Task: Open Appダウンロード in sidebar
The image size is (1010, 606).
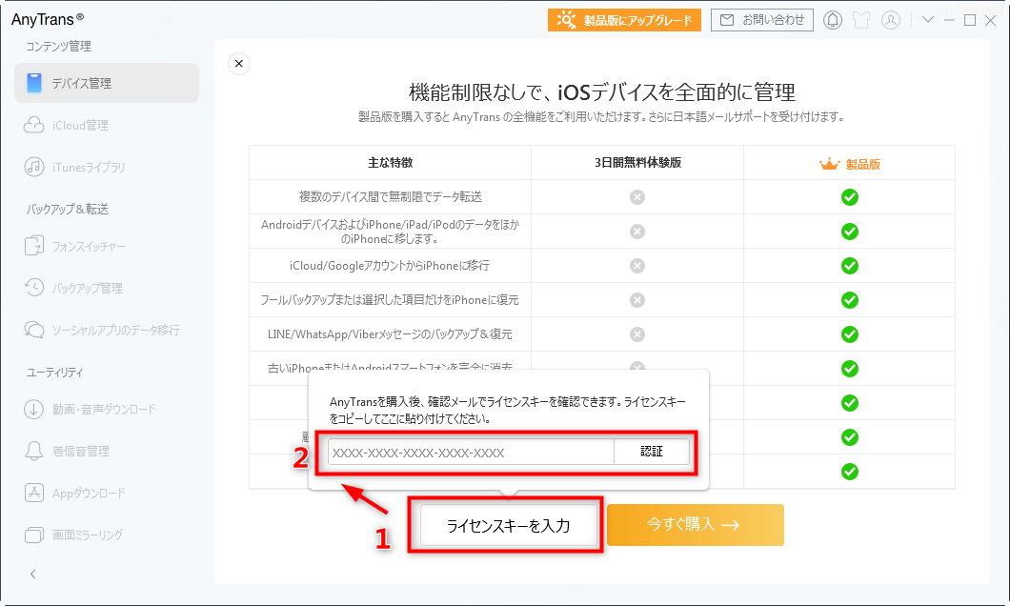Action: [89, 493]
